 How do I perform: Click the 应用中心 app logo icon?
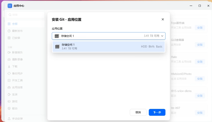[10, 6]
